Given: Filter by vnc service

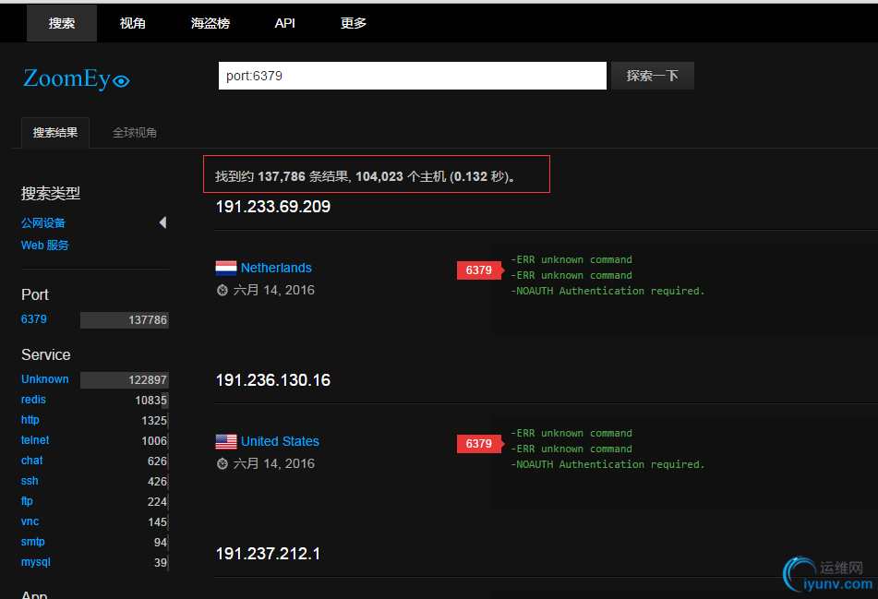Looking at the screenshot, I should point(30,521).
